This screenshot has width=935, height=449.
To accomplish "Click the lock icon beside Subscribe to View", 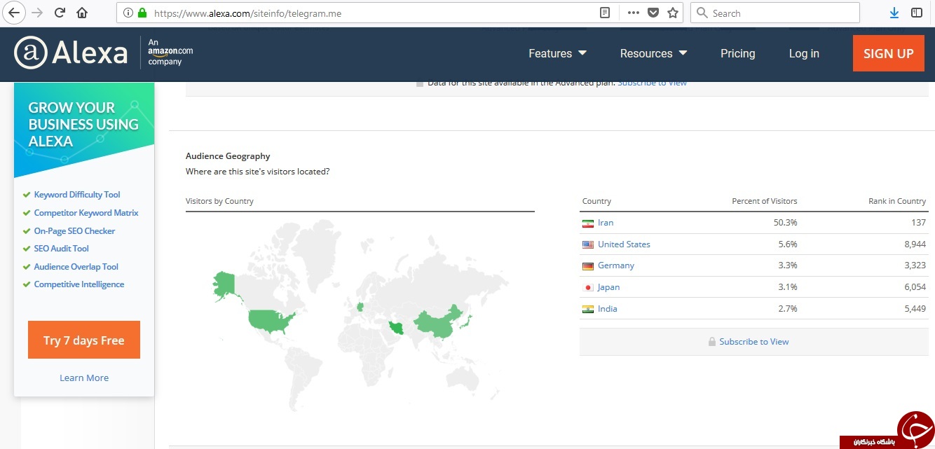I will [712, 342].
